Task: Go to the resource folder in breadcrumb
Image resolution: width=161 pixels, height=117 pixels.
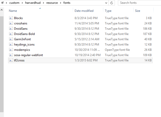Action: pos(52,3)
